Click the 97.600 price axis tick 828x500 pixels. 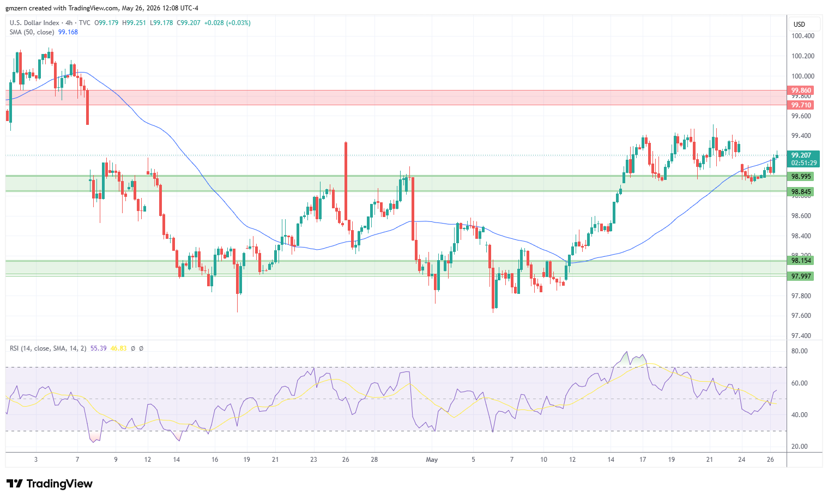801,316
